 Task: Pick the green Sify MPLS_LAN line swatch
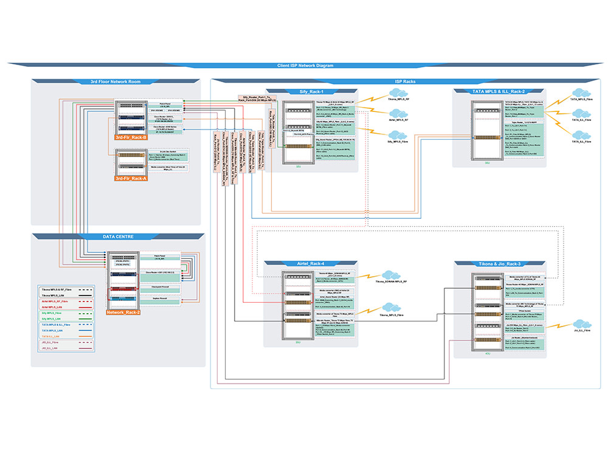pyautogui.click(x=85, y=319)
